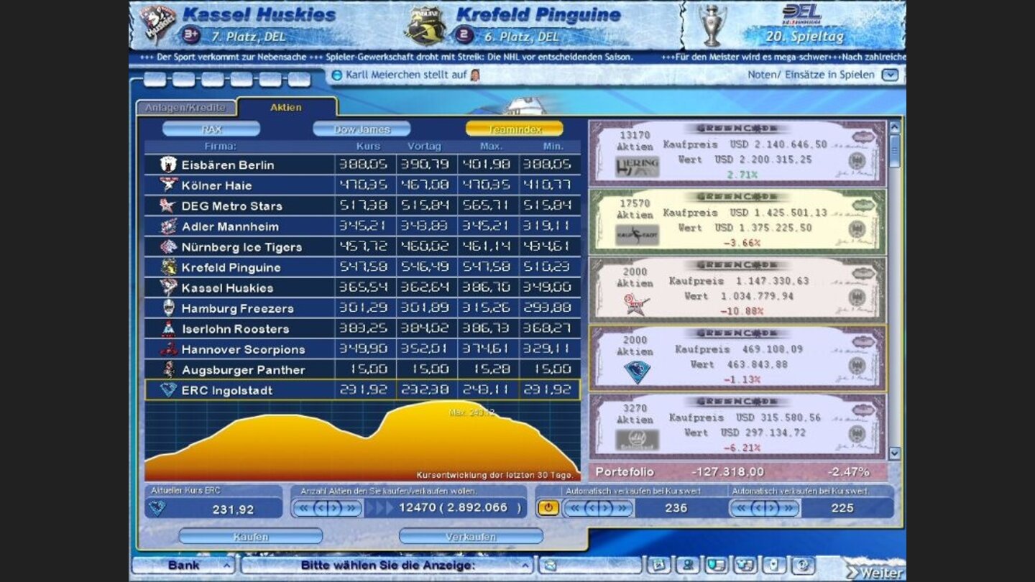Click the blue circle icon before Karll Meierchen
This screenshot has width=1035, height=582.
tap(336, 75)
